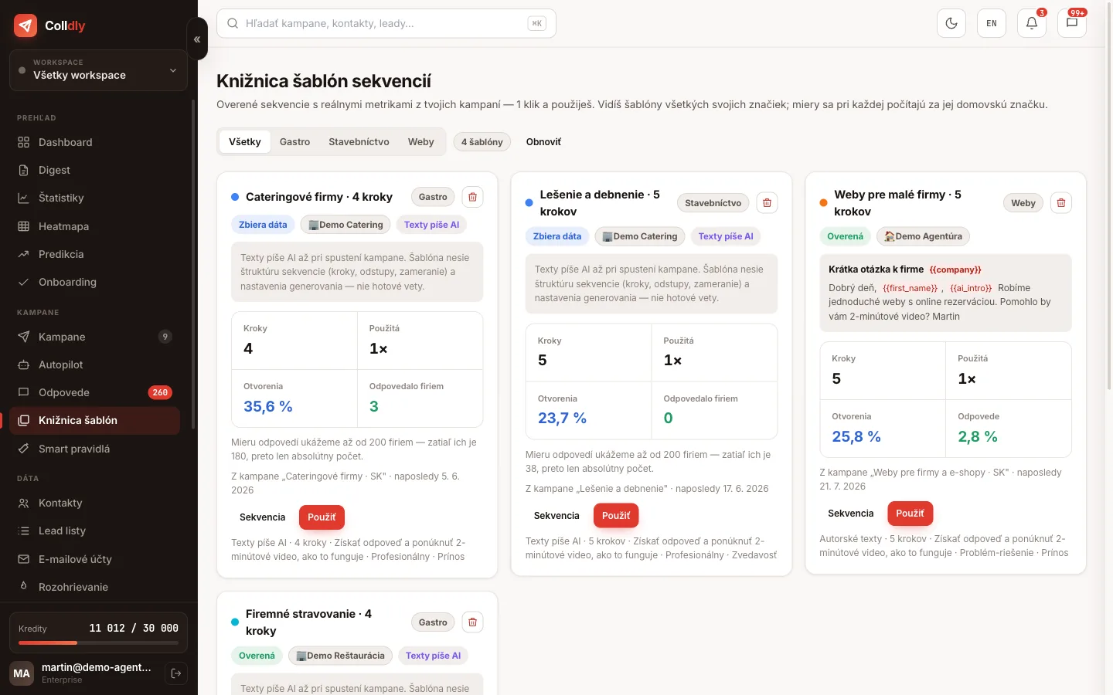Click the Autopilot icon in sidebar
Screen dimensions: 1113x695
[23, 364]
